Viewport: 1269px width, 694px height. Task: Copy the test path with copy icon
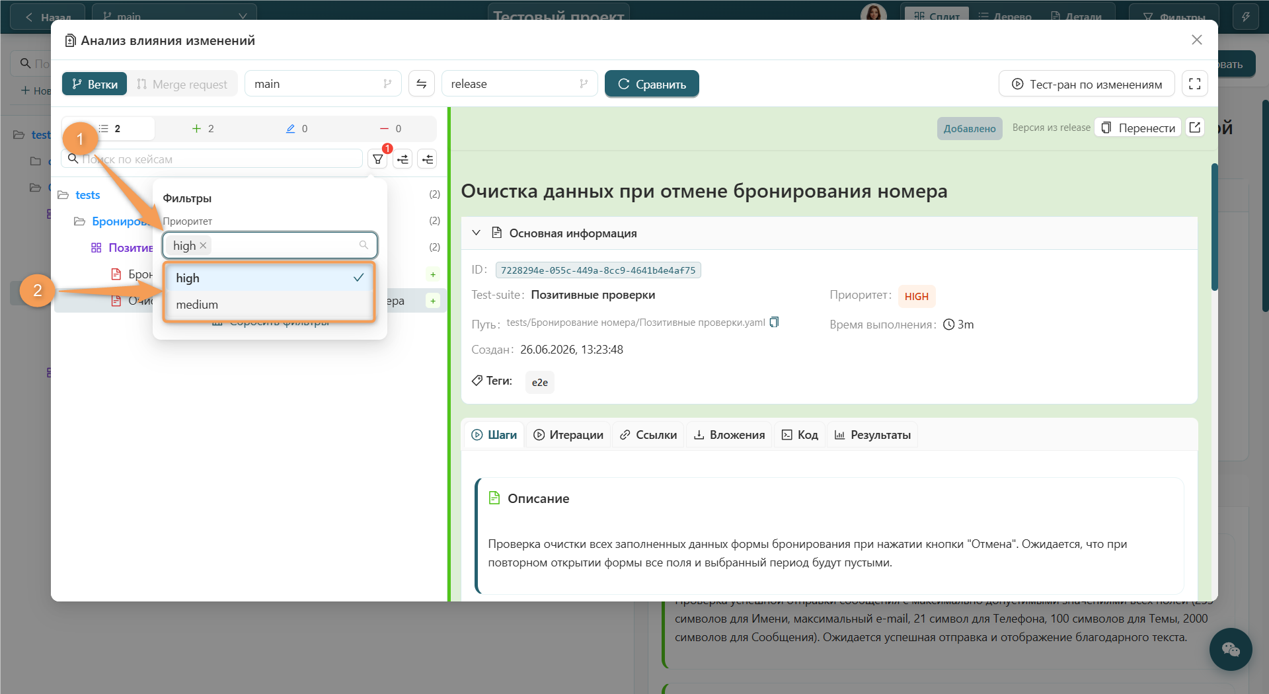point(774,322)
